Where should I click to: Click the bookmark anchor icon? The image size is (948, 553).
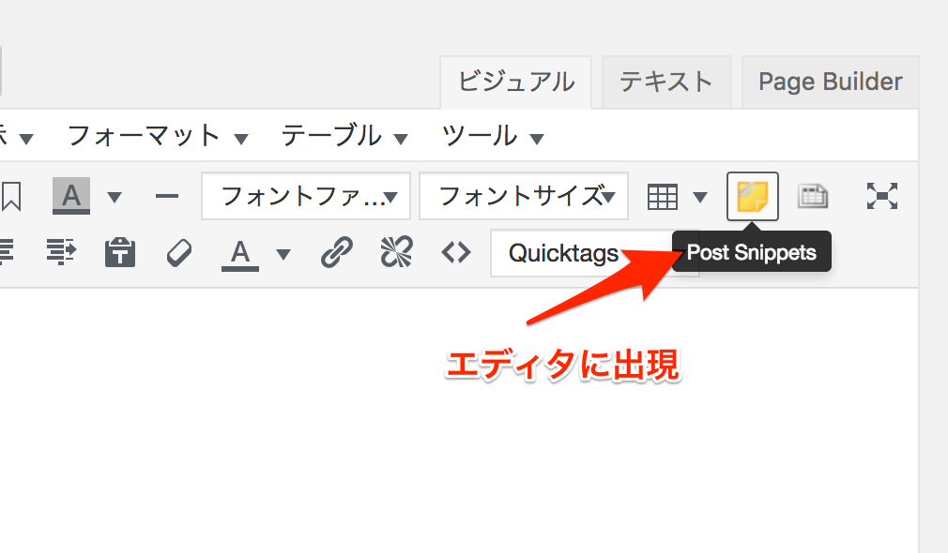click(x=11, y=196)
